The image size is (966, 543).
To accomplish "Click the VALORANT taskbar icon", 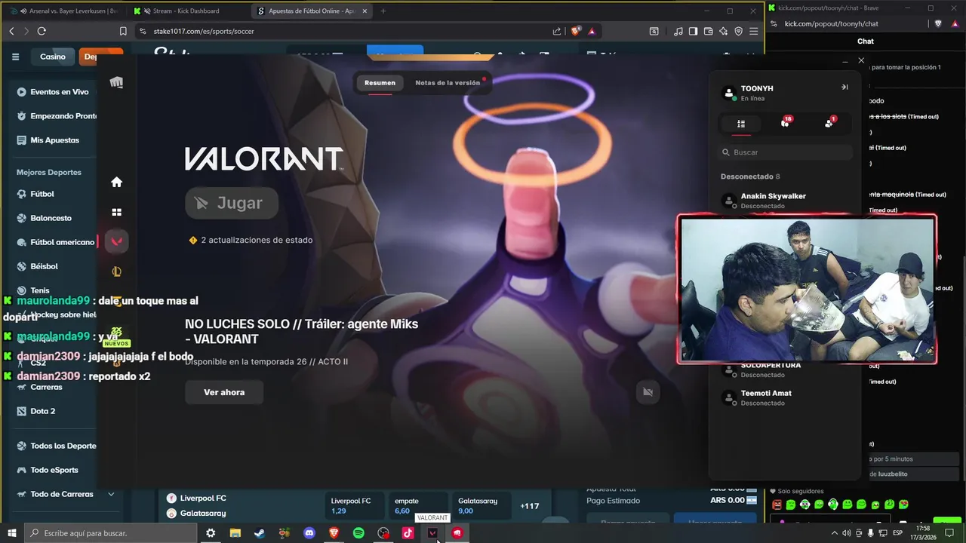I will 432,533.
